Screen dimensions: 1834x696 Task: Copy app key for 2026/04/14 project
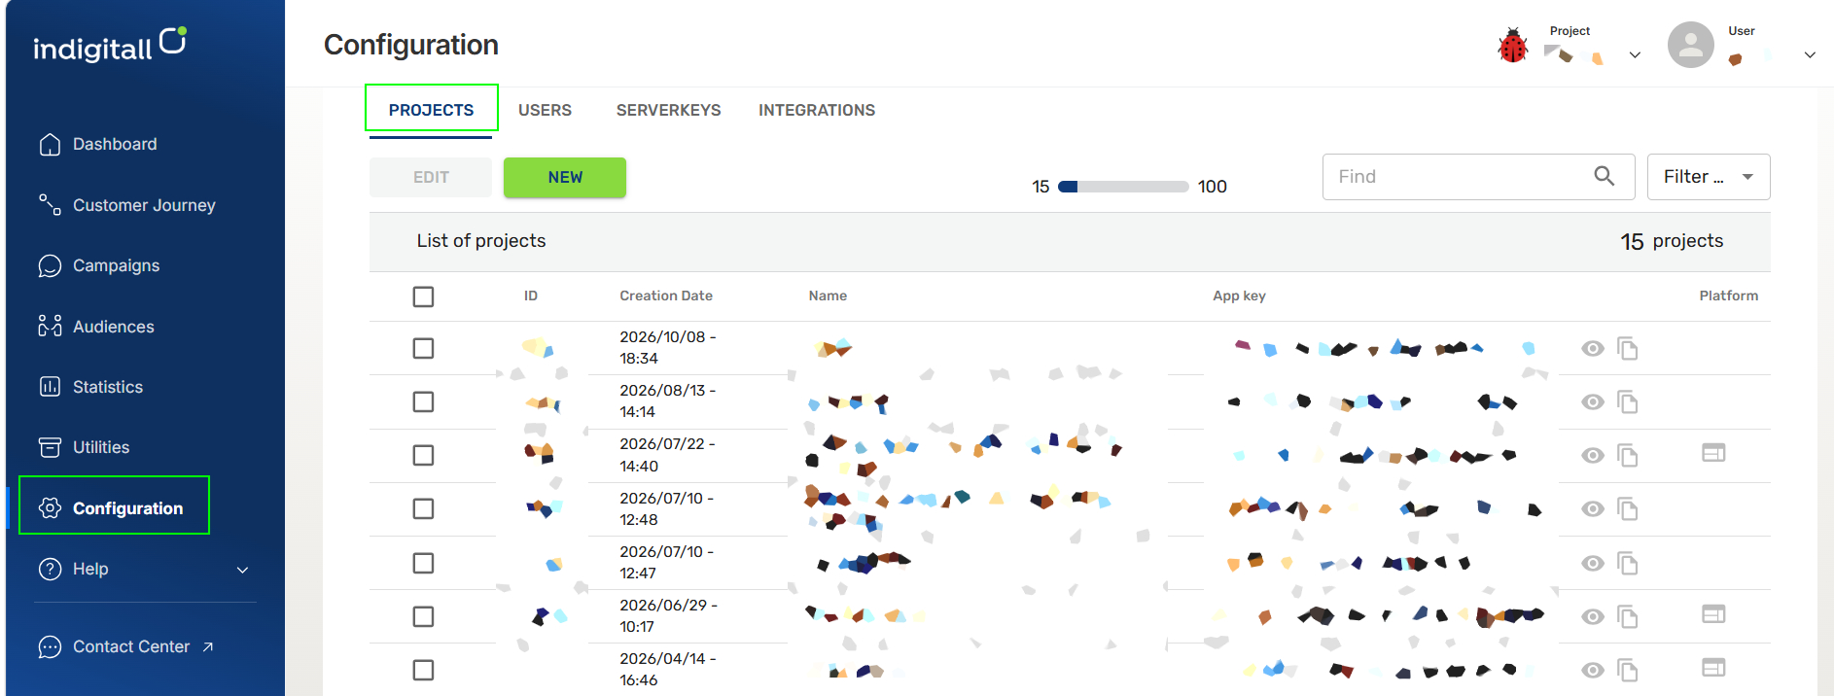pyautogui.click(x=1627, y=670)
